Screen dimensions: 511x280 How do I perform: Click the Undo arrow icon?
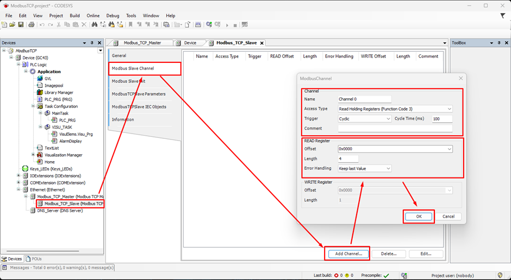coord(42,25)
